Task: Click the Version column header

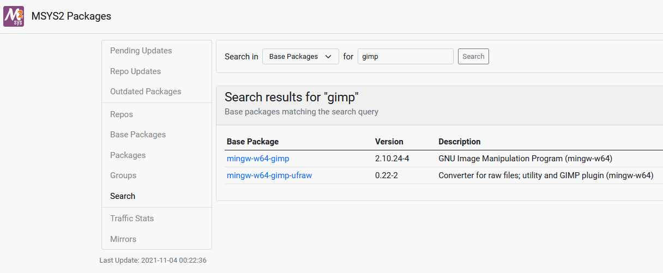Action: 389,142
